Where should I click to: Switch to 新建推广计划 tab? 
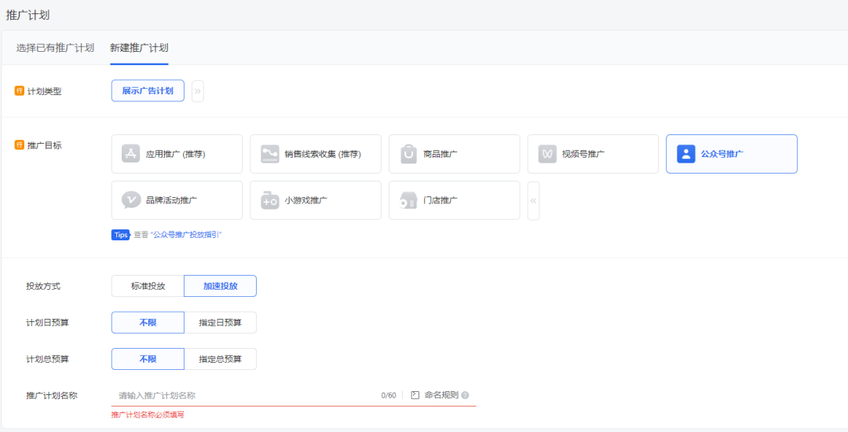click(x=139, y=48)
